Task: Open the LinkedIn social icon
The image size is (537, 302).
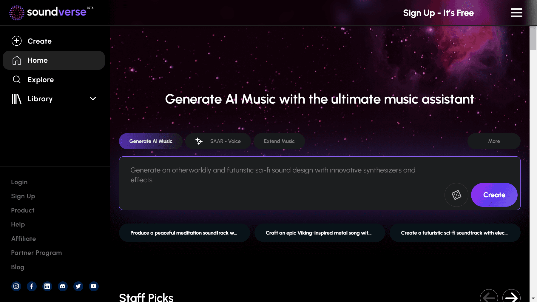Action: pos(47,286)
